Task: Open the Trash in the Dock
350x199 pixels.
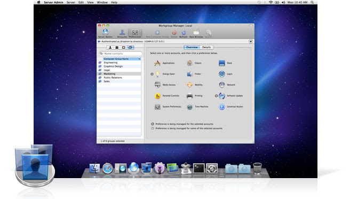Action: tap(257, 169)
